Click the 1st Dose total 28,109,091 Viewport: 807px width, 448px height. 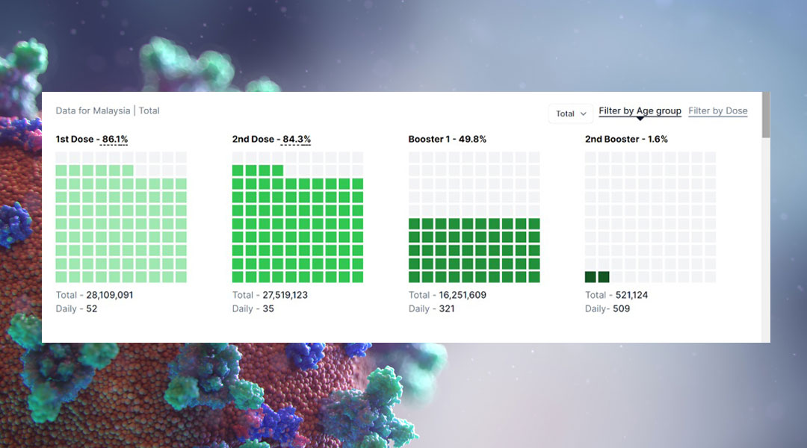[109, 295]
